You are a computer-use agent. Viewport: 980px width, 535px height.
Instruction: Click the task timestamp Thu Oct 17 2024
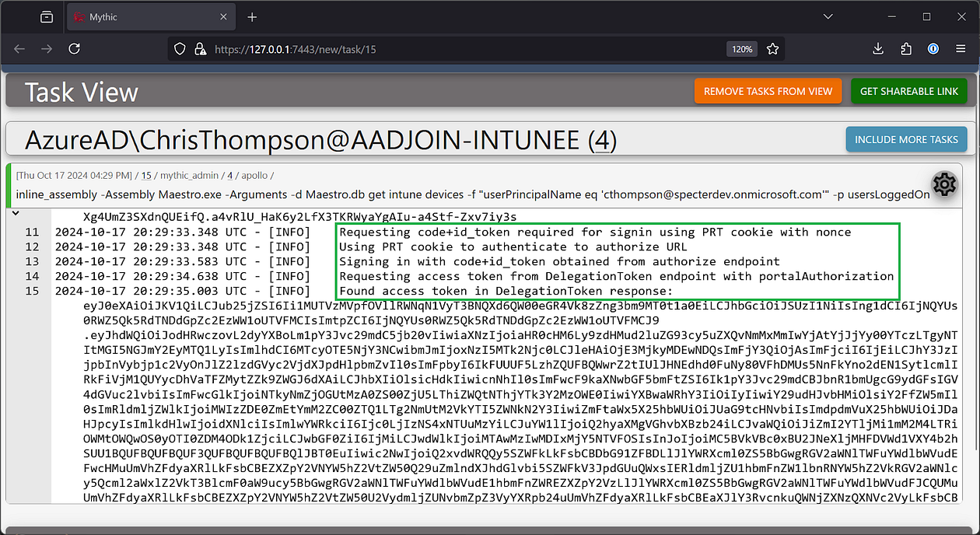75,177
